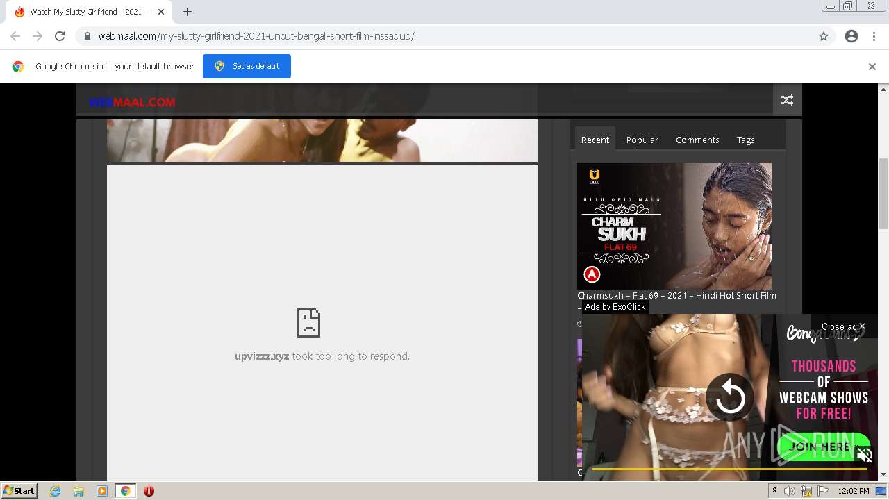Dismiss the default browser infobar
This screenshot has height=500, width=889.
coord(872,67)
